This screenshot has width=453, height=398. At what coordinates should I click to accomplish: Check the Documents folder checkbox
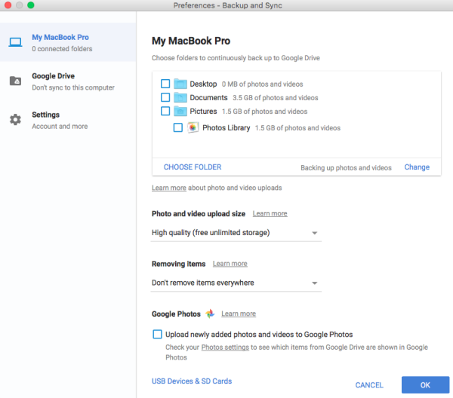click(165, 97)
